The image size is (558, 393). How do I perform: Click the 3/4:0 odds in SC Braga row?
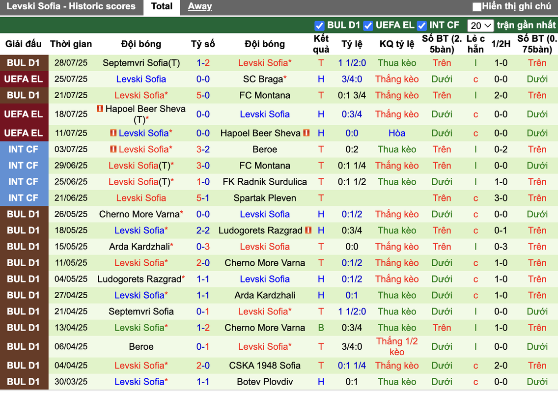pos(352,79)
